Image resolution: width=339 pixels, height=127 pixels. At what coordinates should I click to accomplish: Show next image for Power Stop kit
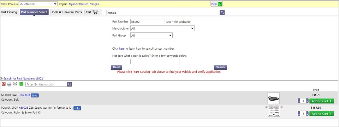[282, 107]
